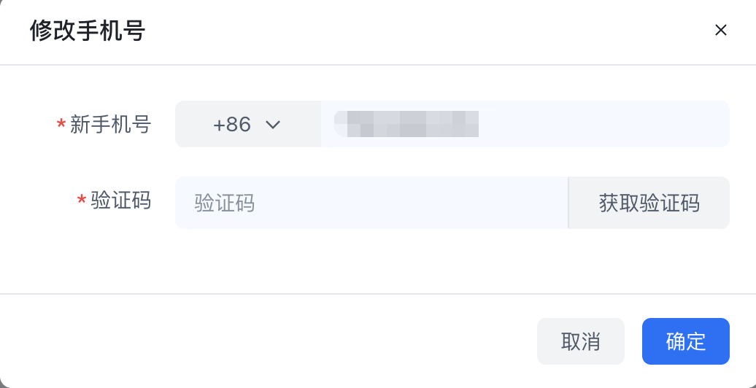Click the 修改手机号 dialog title
Screen dimensions: 756x388
click(88, 31)
